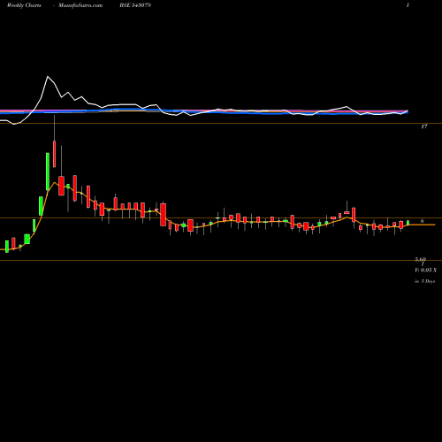Click the white indicator line's peak
Image resolution: width=442 pixels, height=442 pixels.
pyautogui.click(x=48, y=77)
